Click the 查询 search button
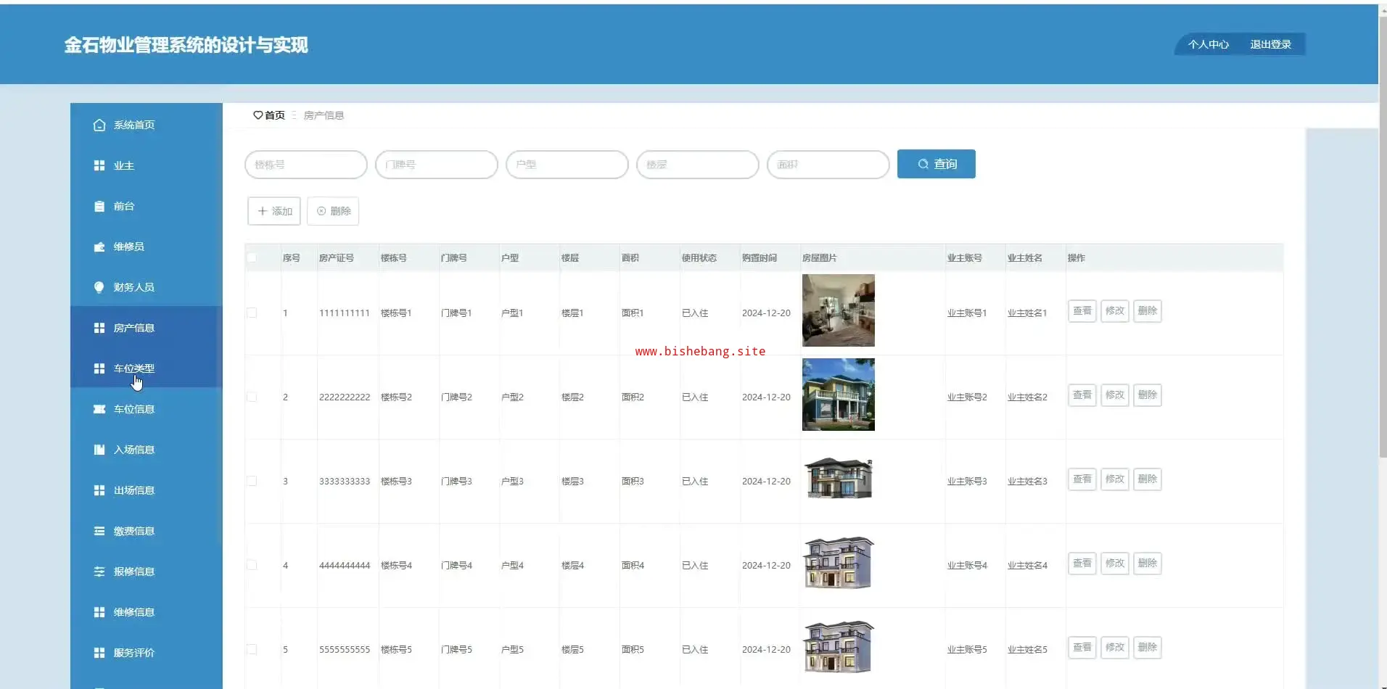This screenshot has height=689, width=1387. (936, 164)
